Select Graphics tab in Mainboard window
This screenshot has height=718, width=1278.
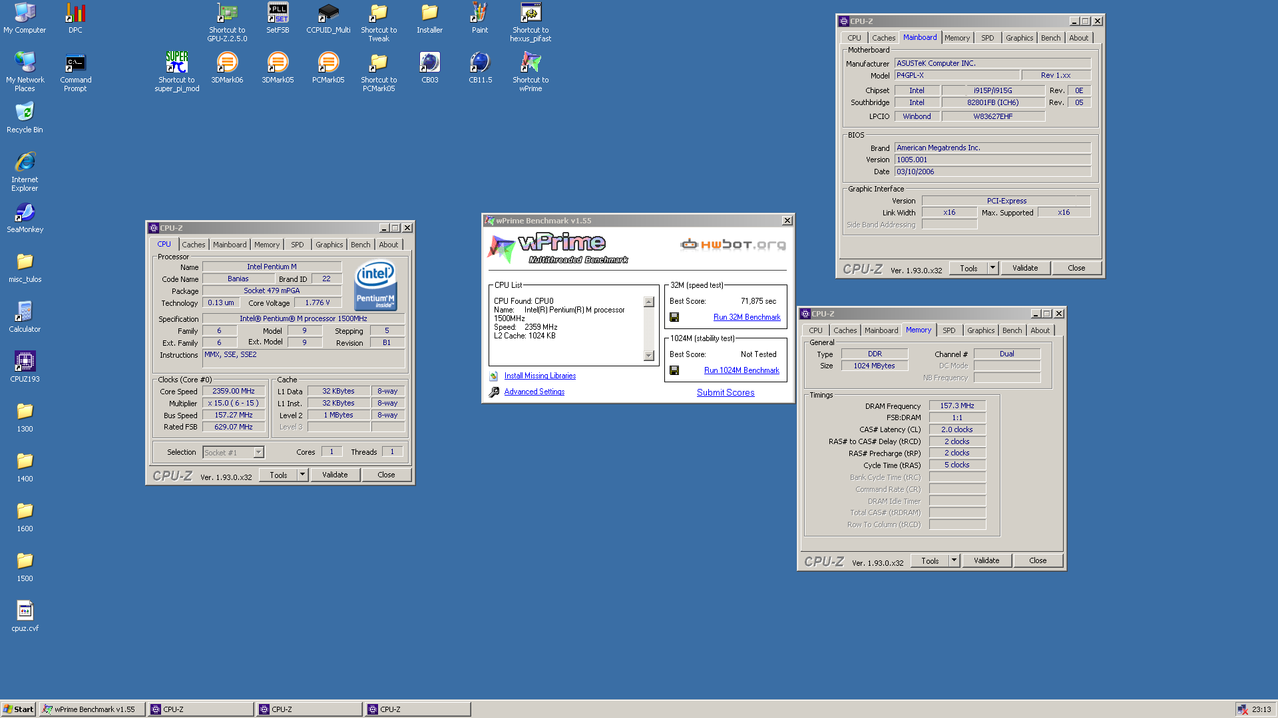1020,38
